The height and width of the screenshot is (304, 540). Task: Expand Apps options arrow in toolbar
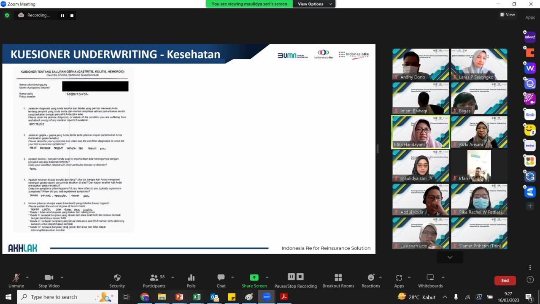(409, 277)
